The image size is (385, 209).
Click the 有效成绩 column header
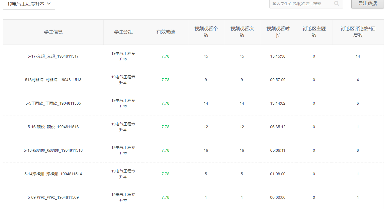(x=166, y=32)
